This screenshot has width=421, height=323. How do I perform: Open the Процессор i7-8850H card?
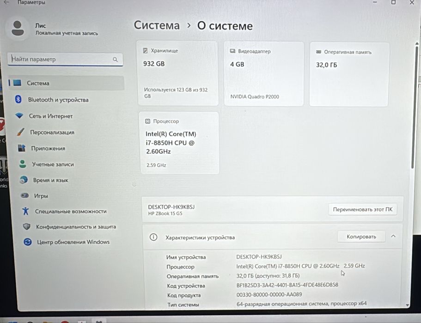point(179,143)
